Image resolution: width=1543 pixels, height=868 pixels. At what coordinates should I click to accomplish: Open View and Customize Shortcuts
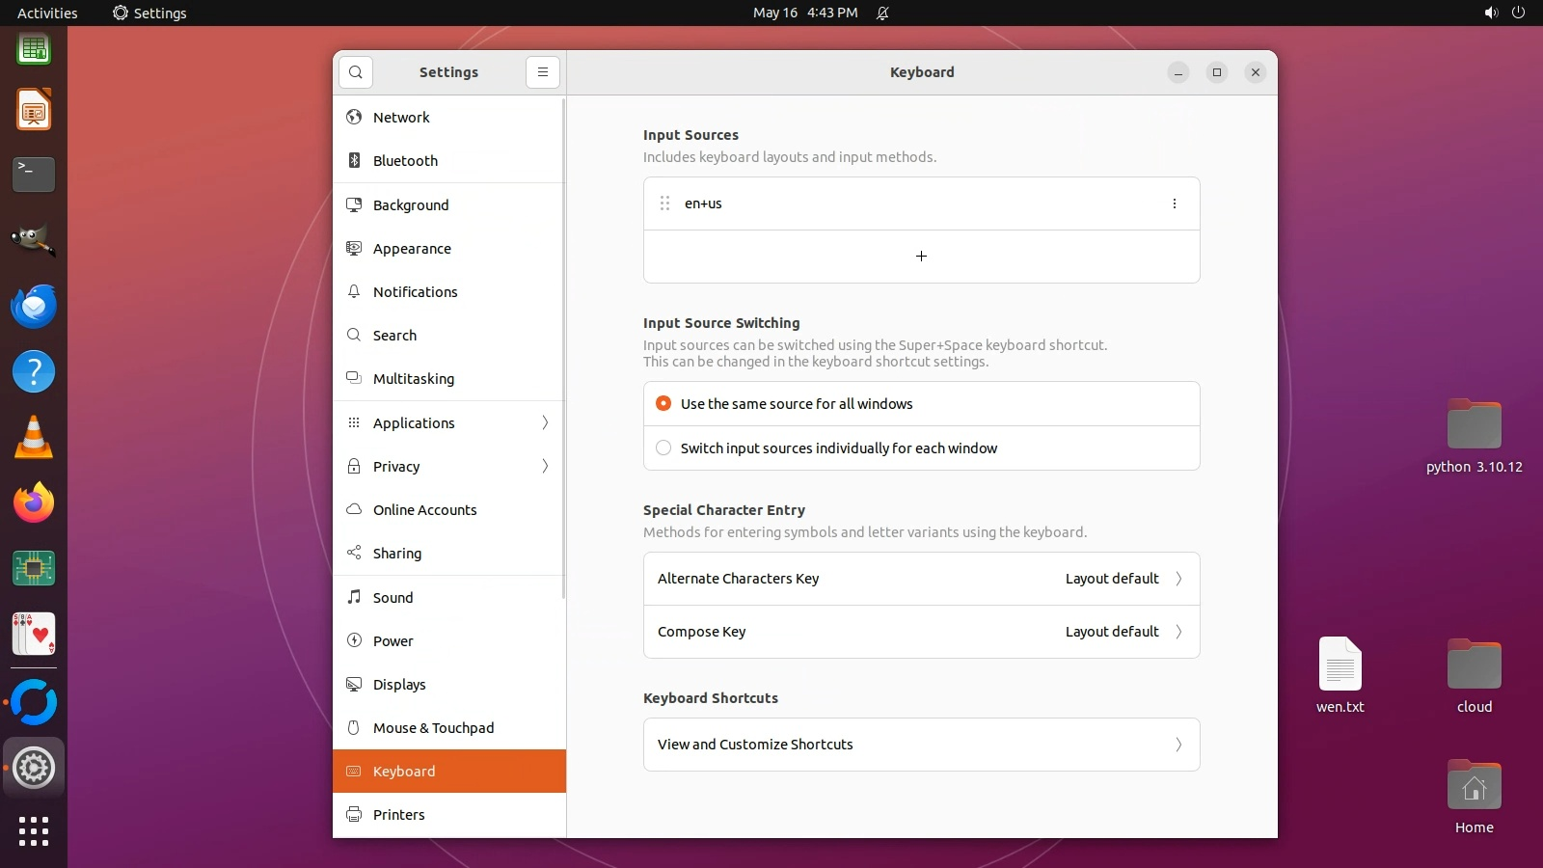[921, 745]
